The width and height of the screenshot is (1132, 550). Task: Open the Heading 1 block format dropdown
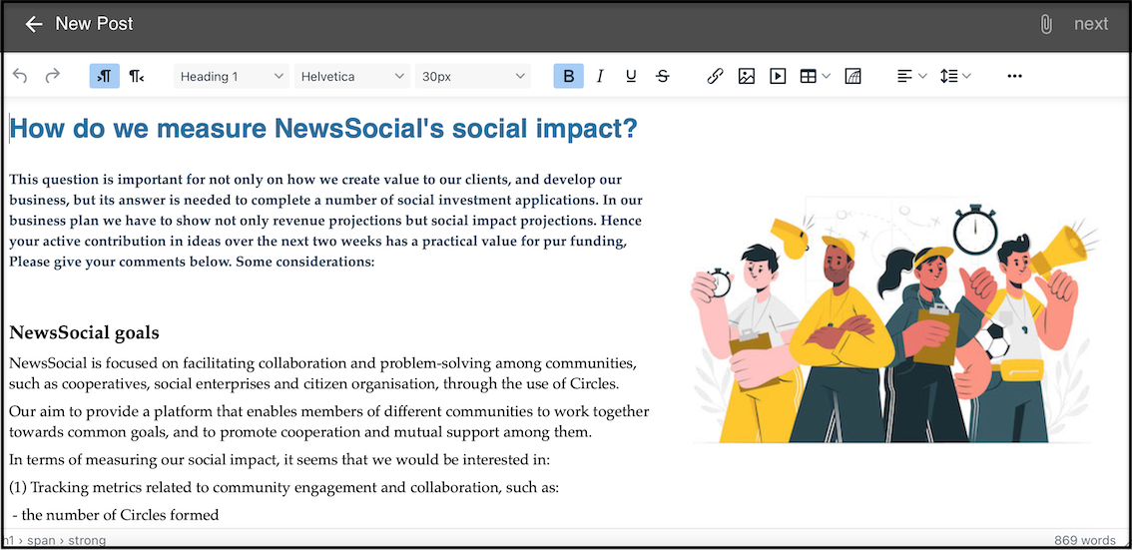click(x=232, y=76)
